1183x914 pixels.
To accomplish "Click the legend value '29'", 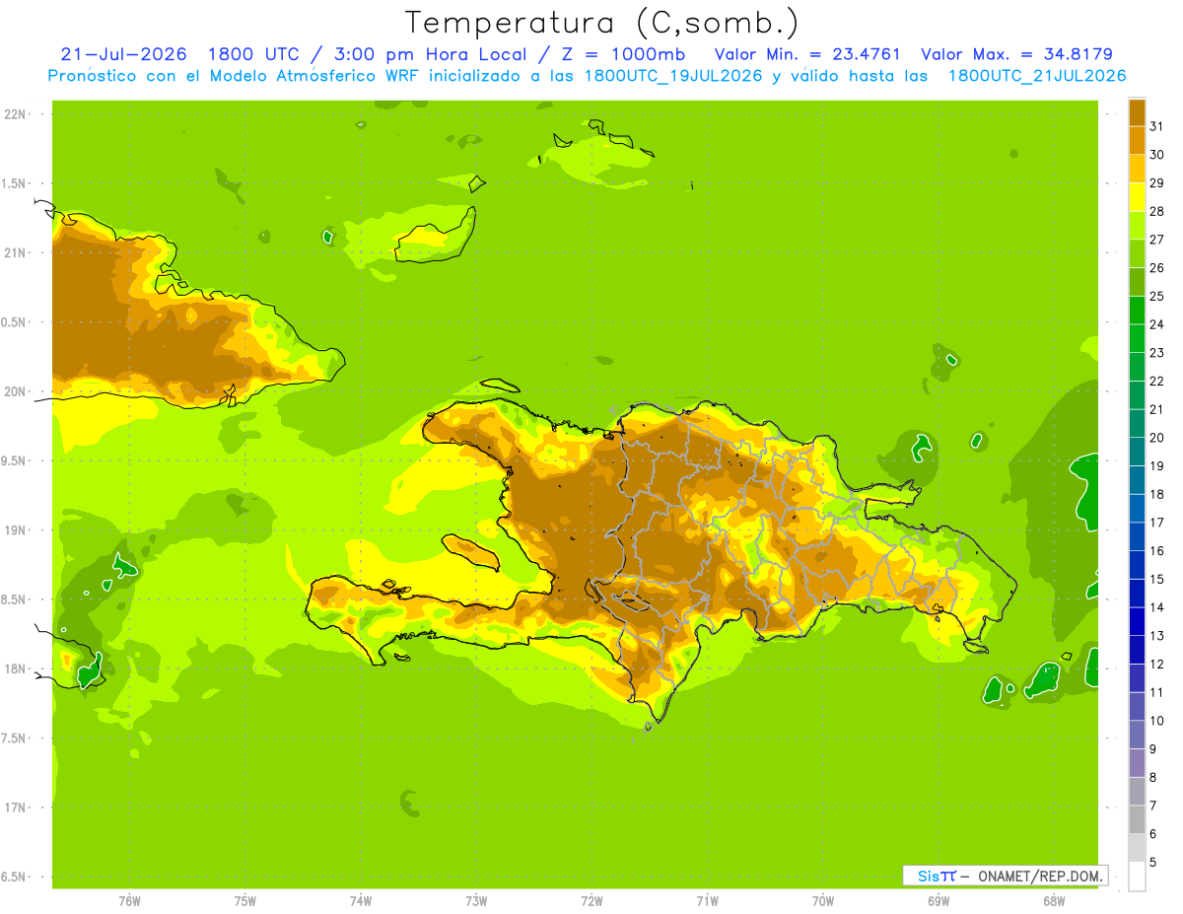I will click(x=1157, y=182).
